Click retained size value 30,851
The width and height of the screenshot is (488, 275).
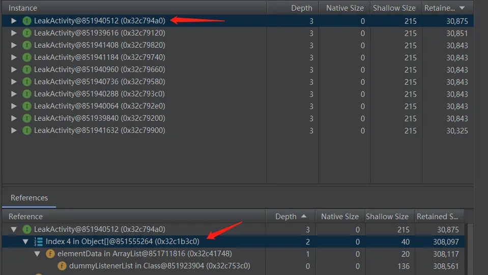click(x=457, y=33)
